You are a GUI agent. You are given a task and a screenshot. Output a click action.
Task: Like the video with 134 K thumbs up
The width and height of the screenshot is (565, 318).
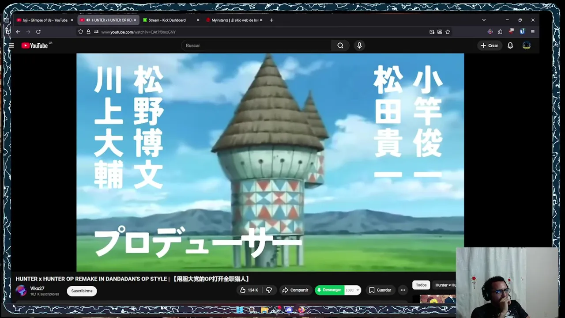click(x=249, y=290)
